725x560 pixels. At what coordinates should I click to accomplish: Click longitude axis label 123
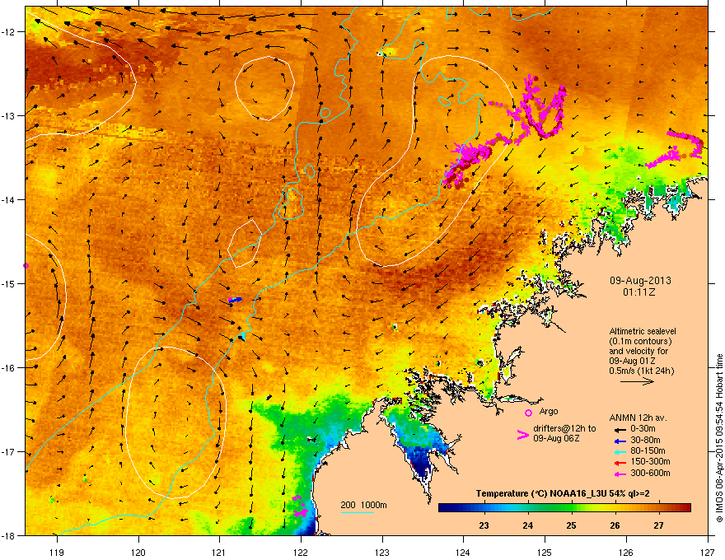coord(382,553)
